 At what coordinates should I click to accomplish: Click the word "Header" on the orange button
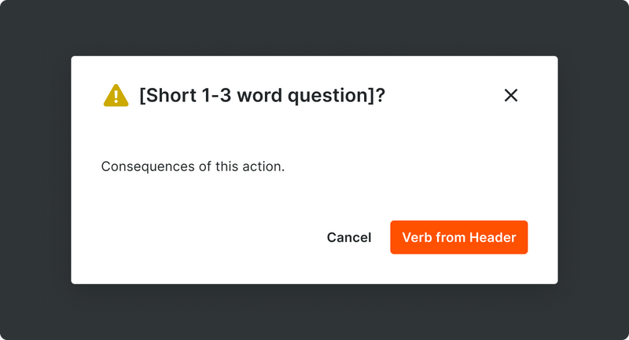coord(493,237)
